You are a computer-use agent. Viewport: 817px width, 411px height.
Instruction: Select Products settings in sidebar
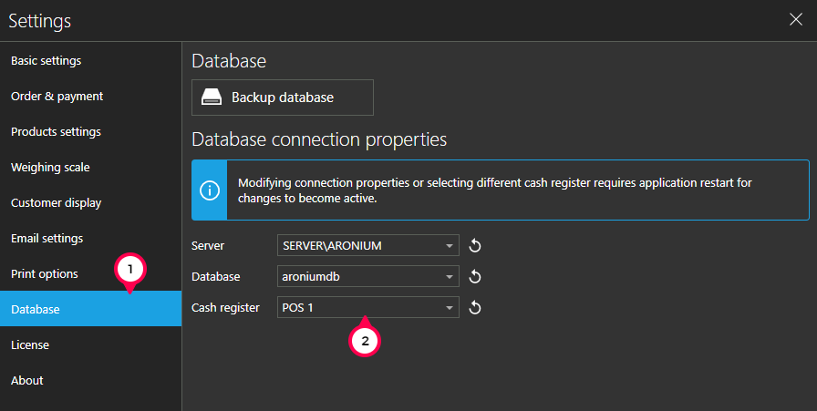point(56,132)
